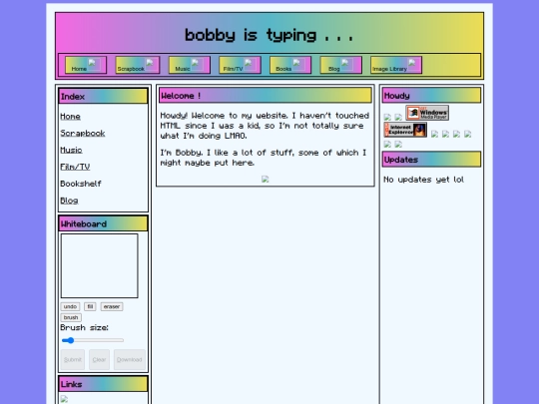The height and width of the screenshot is (404, 539).
Task: Click the 'No updates yet lol' text
Action: (423, 180)
